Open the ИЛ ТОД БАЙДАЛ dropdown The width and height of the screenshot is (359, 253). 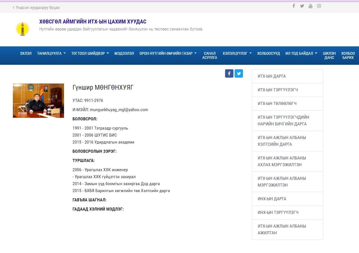pos(301,53)
